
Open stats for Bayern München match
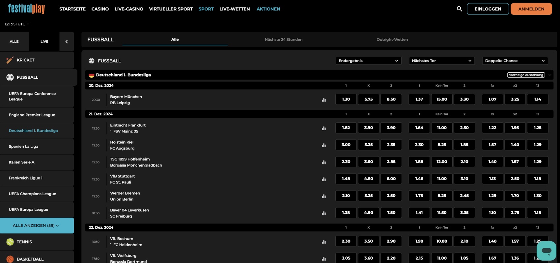(324, 100)
